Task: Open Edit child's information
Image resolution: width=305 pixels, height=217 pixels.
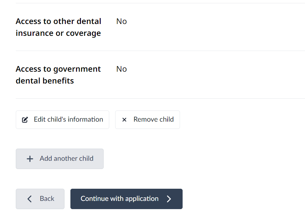Action: 63,120
